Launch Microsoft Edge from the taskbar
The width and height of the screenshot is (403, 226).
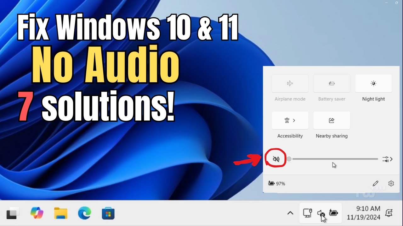[84, 213]
